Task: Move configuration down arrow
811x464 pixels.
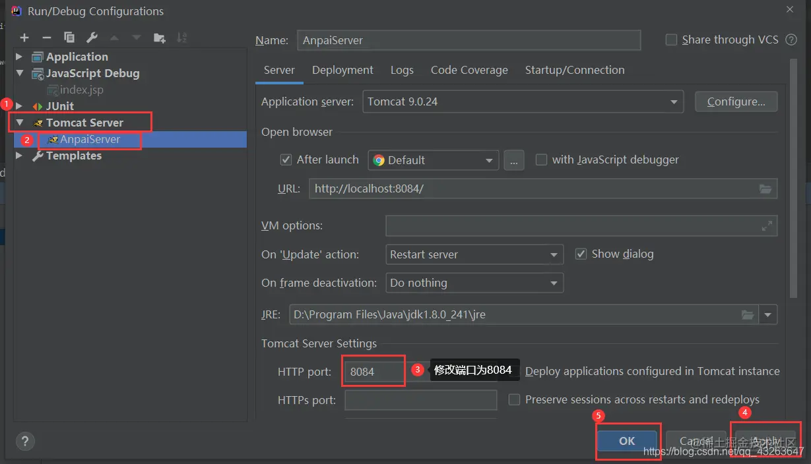Action: [137, 38]
